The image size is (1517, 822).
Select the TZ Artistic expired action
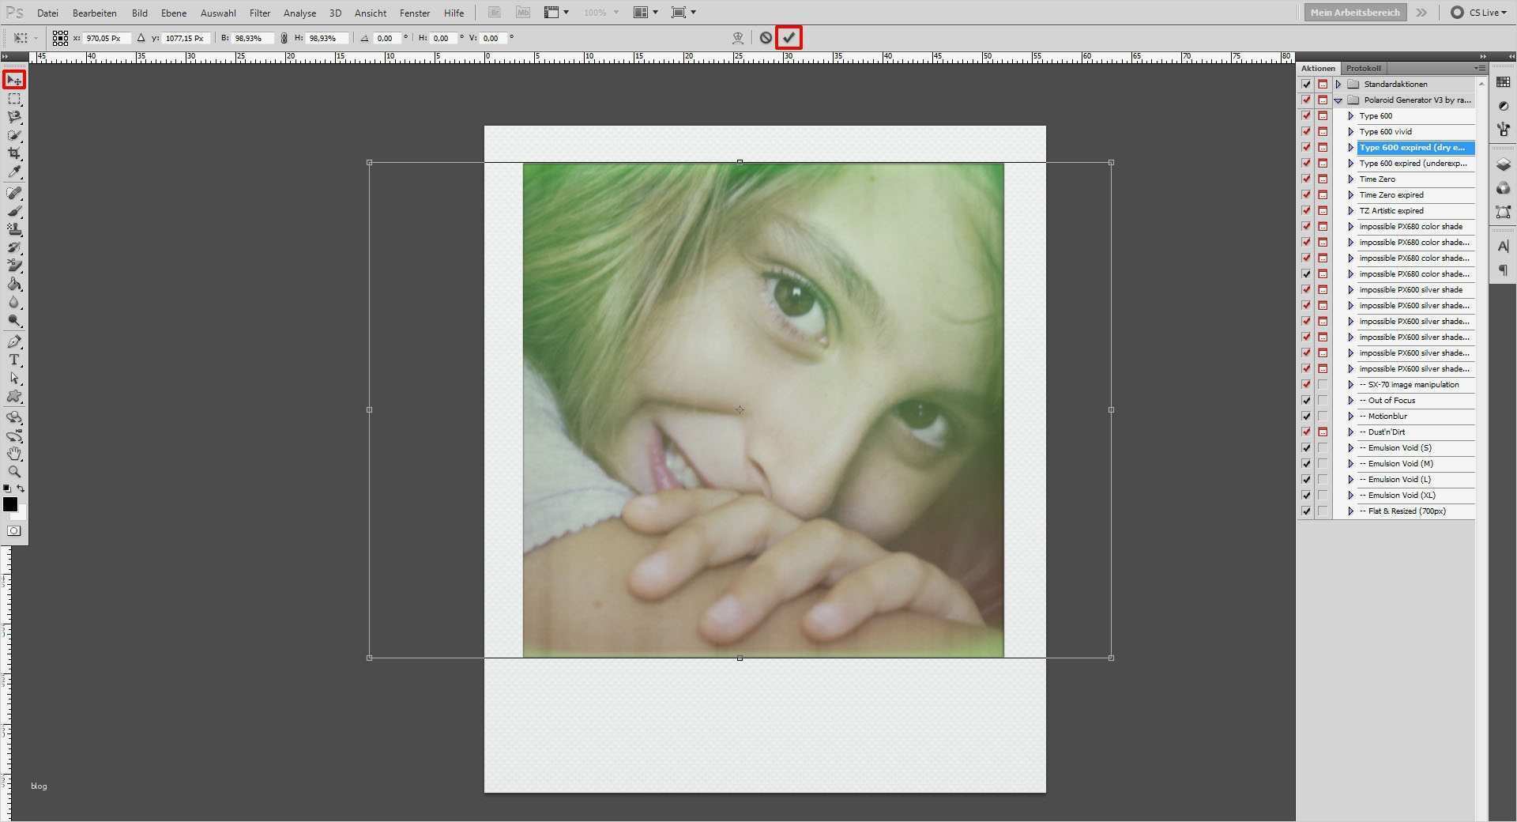pyautogui.click(x=1391, y=210)
